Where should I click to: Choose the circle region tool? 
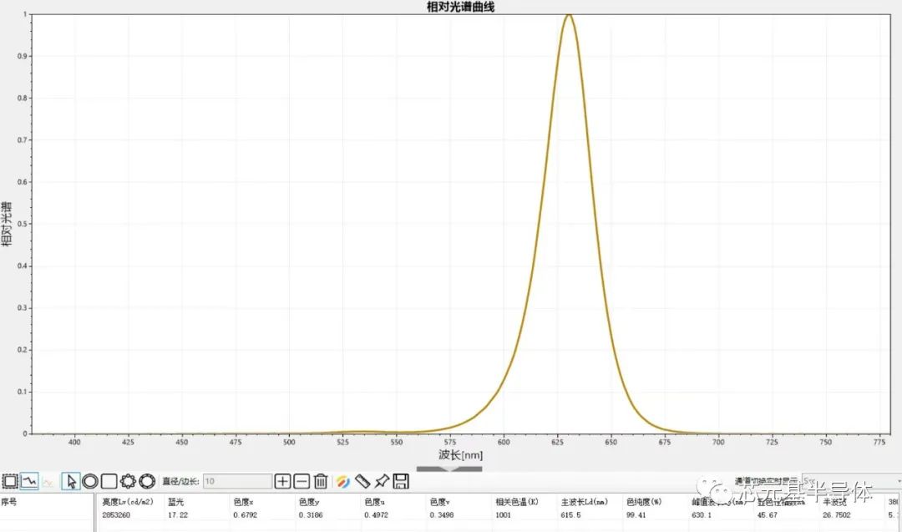(90, 481)
